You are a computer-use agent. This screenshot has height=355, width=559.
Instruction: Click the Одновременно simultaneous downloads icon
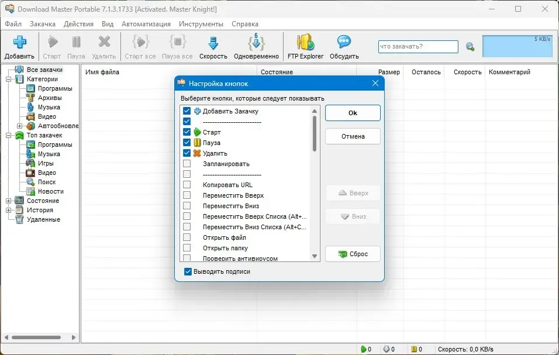pos(256,43)
